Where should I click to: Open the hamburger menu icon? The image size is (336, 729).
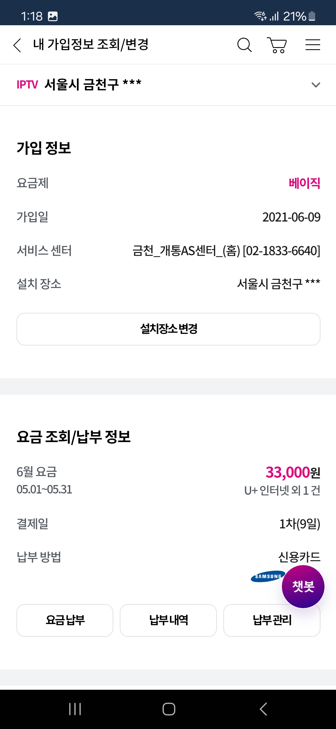(x=312, y=45)
